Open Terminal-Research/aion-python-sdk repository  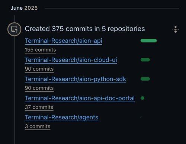76,79
